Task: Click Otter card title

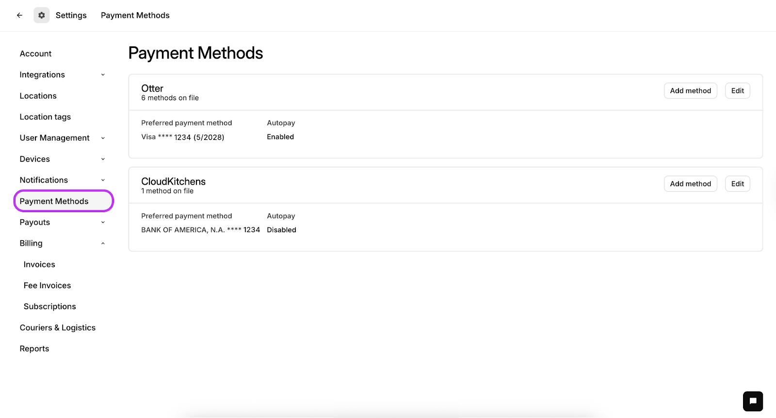Action: 152,88
